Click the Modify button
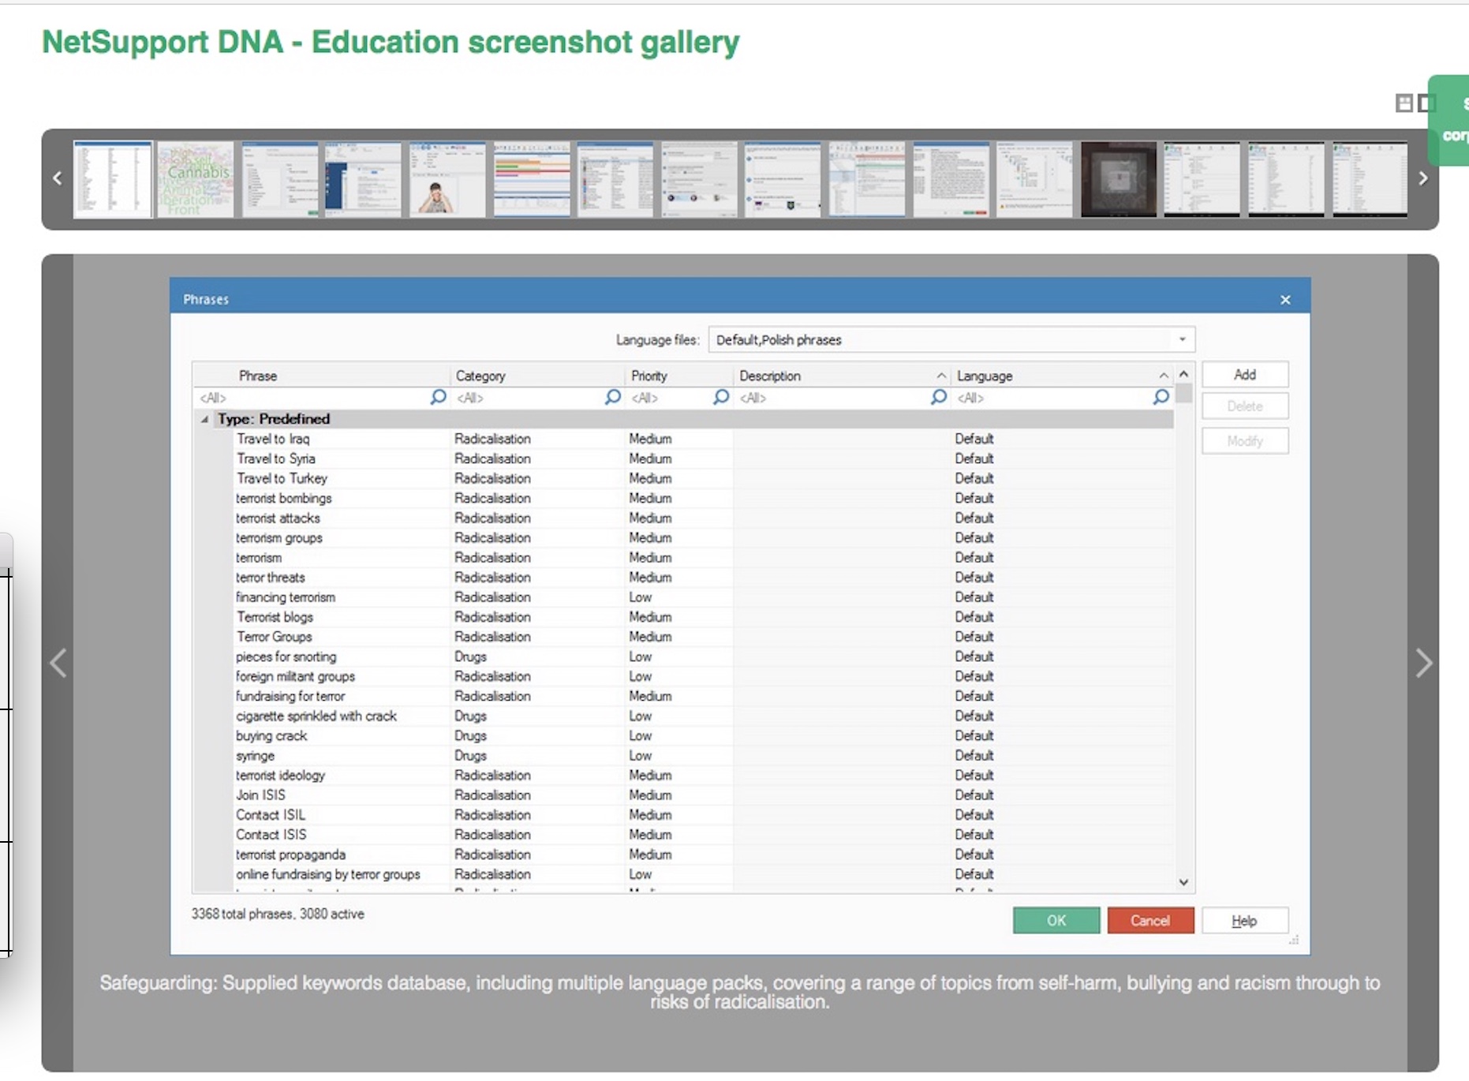 [x=1245, y=441]
